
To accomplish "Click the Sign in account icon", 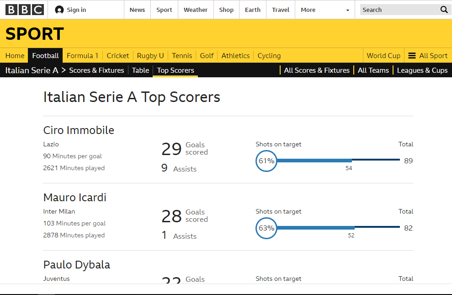I will click(x=59, y=10).
